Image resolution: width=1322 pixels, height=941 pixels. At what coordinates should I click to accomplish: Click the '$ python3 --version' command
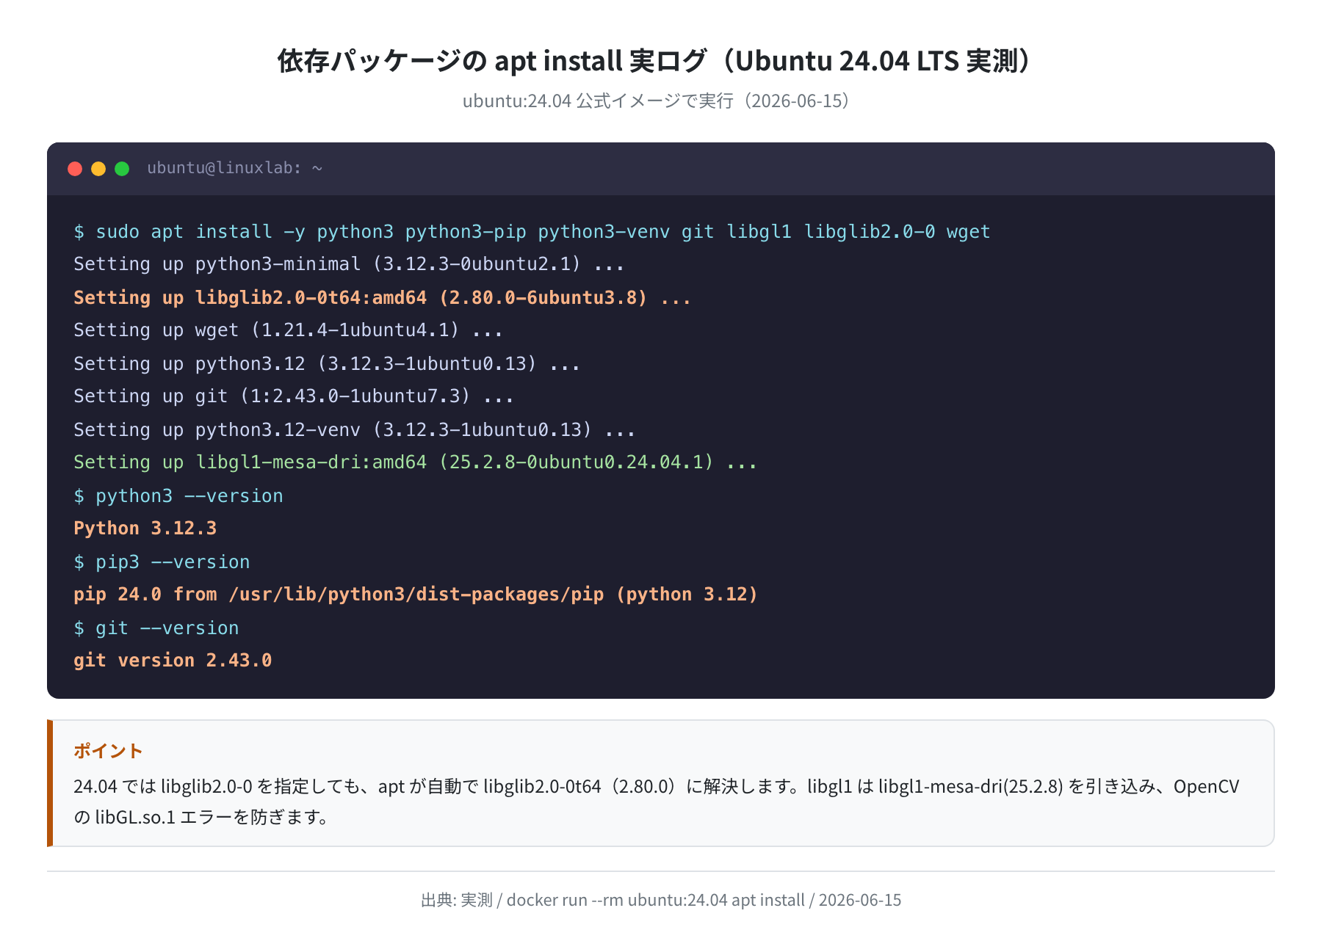(178, 496)
